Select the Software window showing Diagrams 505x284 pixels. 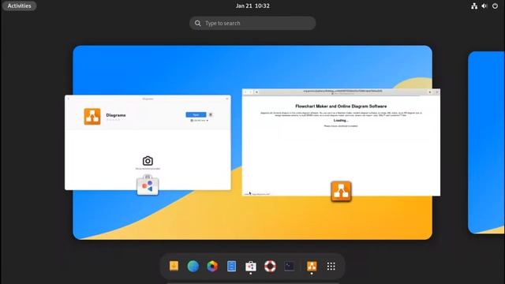148,142
